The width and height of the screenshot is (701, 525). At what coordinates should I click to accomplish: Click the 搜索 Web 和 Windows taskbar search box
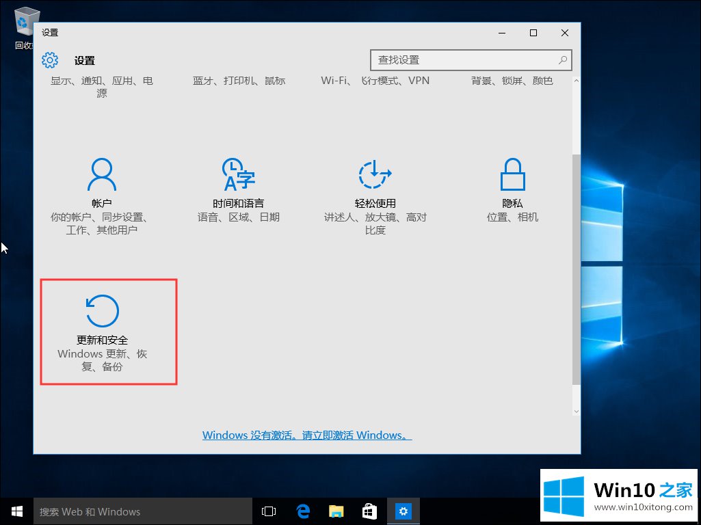coord(143,511)
